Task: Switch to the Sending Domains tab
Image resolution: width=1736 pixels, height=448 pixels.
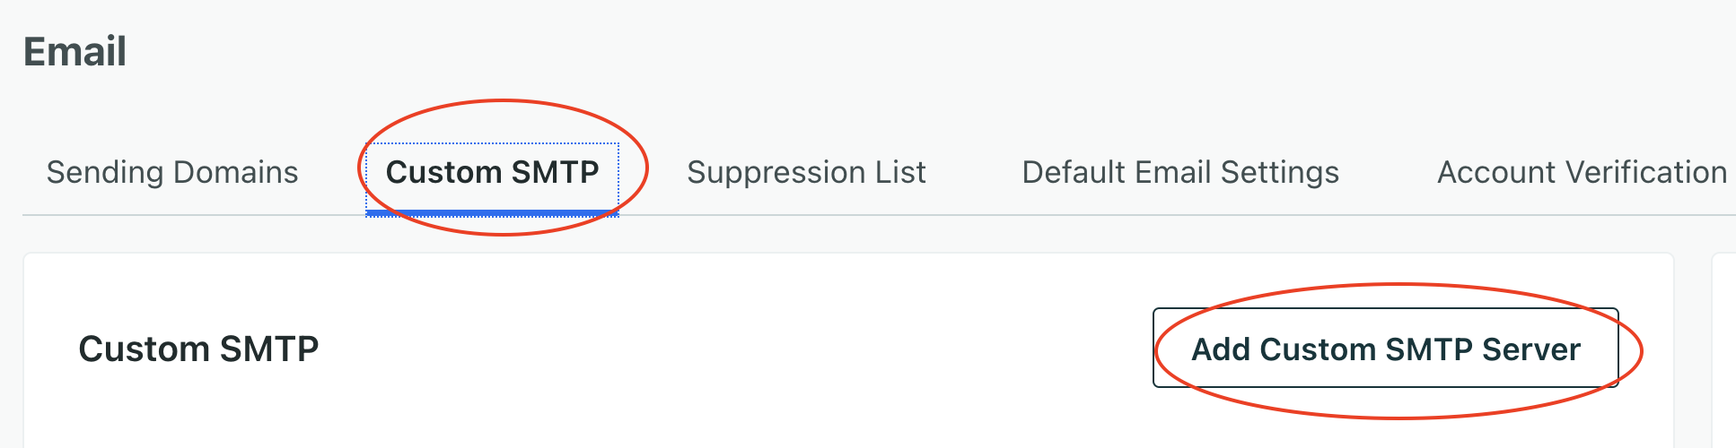Action: 172,172
